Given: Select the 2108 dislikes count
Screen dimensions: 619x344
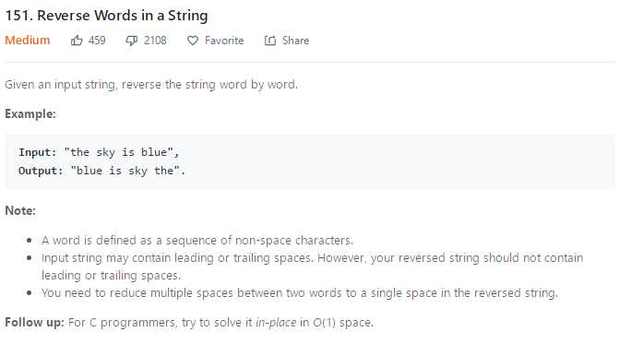Looking at the screenshot, I should click(155, 41).
